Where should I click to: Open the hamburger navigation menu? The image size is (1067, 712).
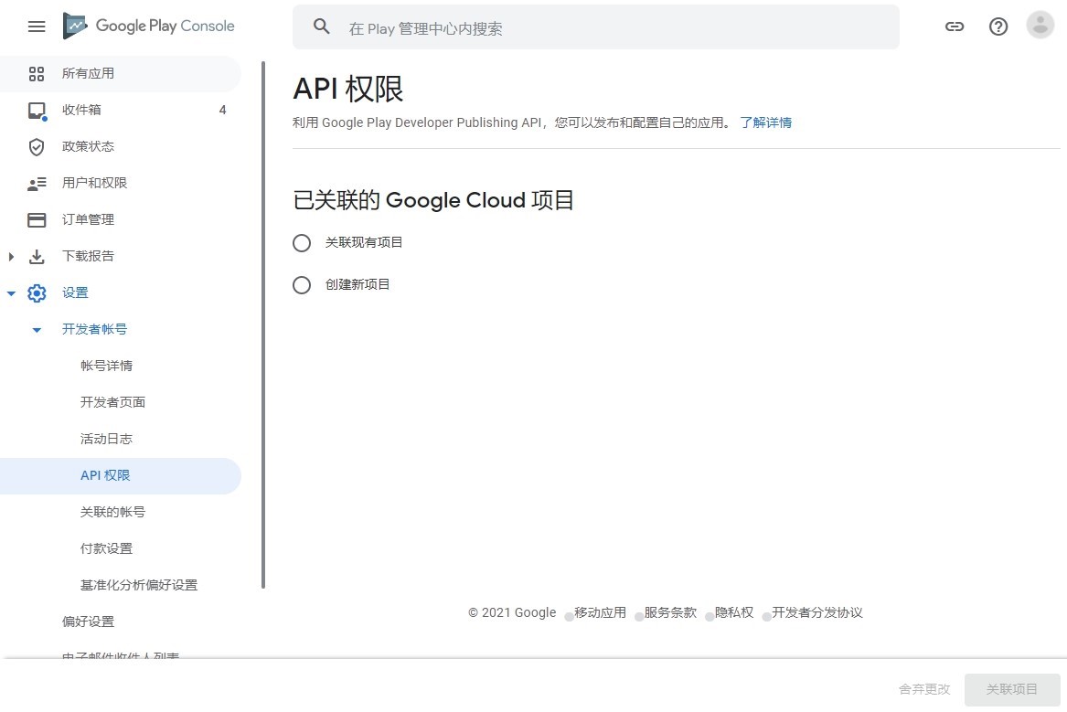[37, 27]
